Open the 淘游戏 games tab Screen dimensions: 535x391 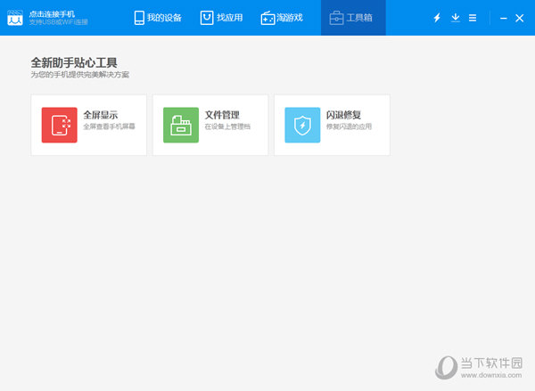[x=282, y=18]
